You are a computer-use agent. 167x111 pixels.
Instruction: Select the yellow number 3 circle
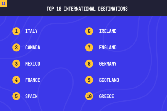(x=16, y=64)
